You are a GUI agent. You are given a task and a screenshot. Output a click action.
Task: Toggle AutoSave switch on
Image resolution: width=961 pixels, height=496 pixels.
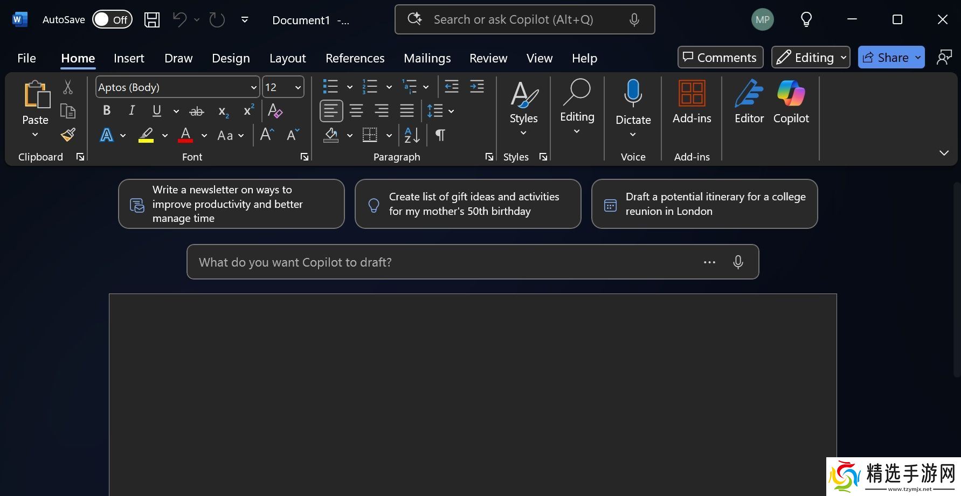(112, 20)
